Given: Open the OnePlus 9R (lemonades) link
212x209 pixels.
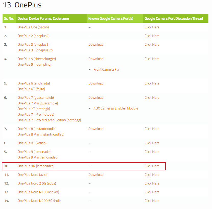Looking at the screenshot, I should [x=36, y=166].
